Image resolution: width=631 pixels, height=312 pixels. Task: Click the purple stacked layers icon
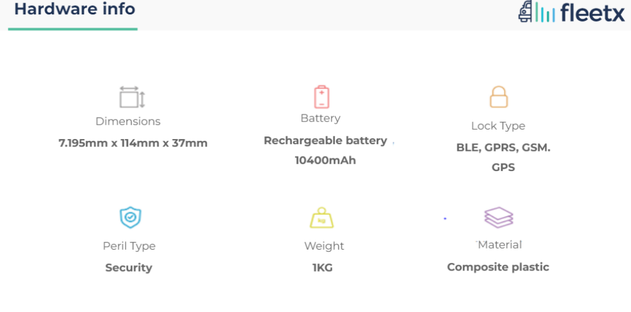[x=498, y=218]
